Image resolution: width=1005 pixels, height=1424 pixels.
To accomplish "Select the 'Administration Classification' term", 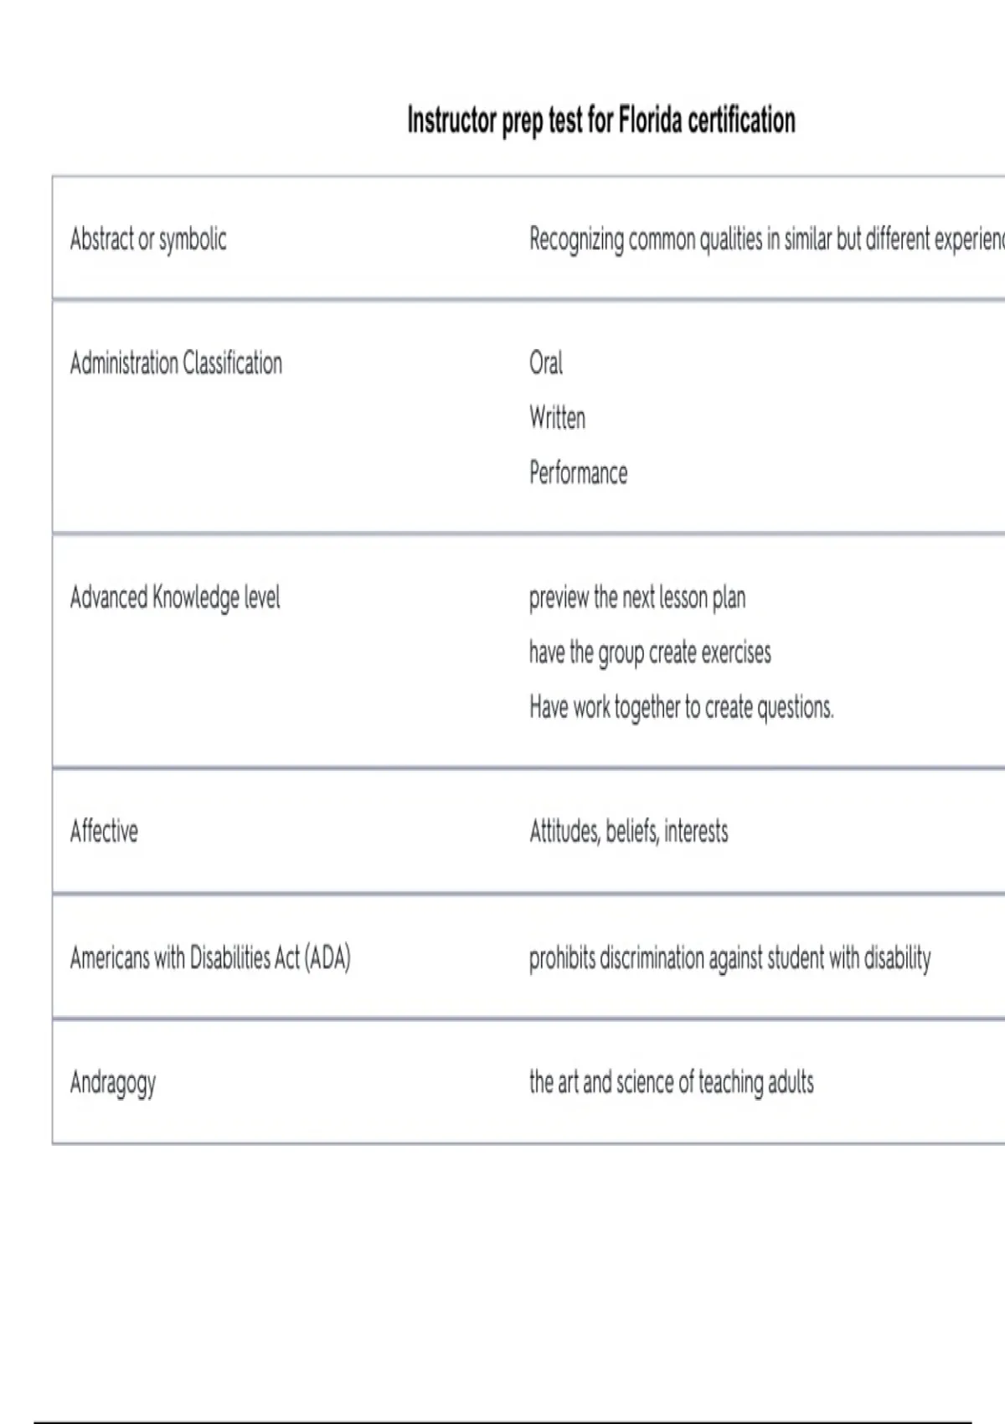I will [x=176, y=364].
